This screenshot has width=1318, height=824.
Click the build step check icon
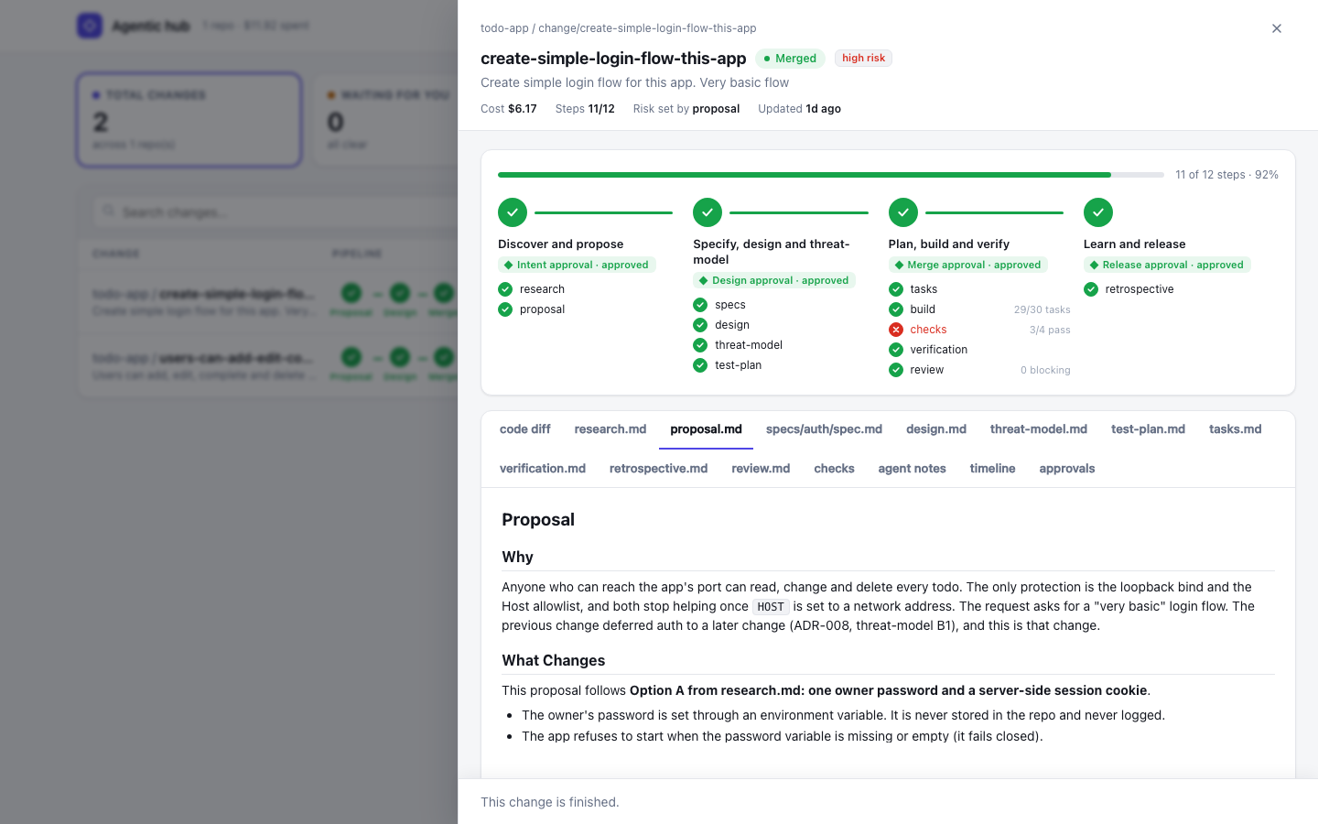[x=896, y=309]
